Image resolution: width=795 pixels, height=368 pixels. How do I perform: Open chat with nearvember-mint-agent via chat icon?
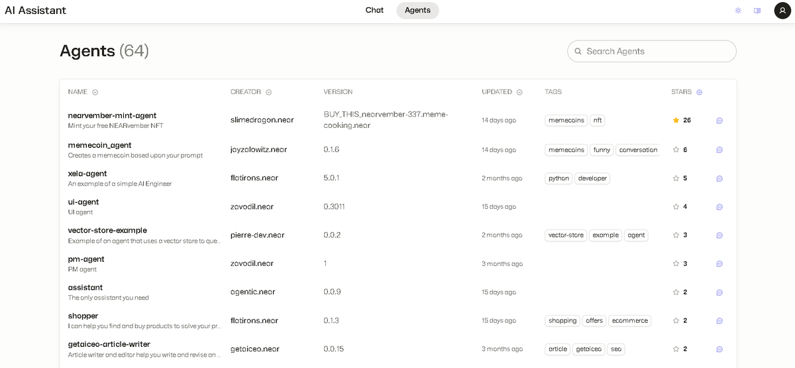719,121
